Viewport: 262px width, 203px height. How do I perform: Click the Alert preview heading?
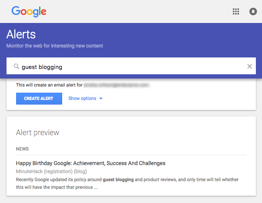pos(38,133)
